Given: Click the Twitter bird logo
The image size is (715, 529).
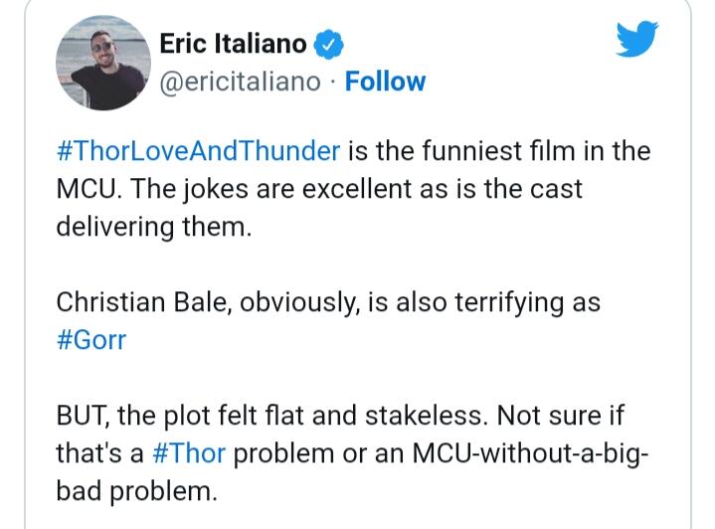Looking at the screenshot, I should pyautogui.click(x=636, y=39).
